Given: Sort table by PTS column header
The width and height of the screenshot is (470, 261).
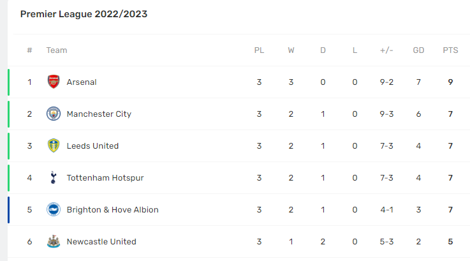Looking at the screenshot, I should 450,50.
